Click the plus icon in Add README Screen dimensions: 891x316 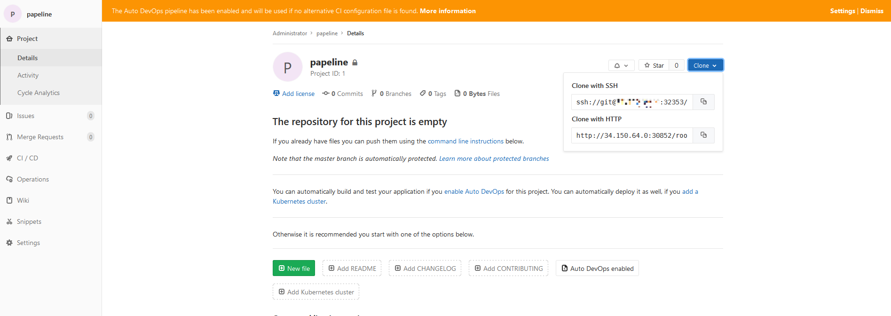tap(331, 268)
